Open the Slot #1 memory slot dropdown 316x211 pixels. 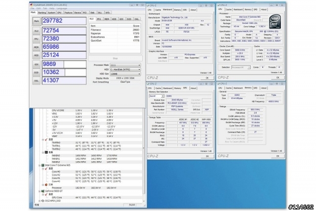(157, 96)
